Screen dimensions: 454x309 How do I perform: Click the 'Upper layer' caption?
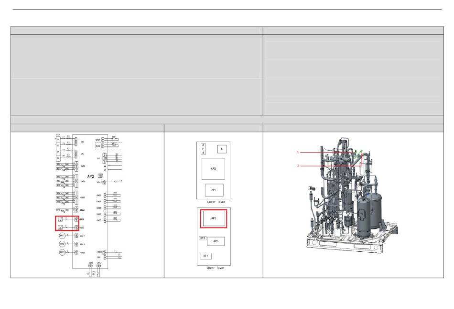click(x=216, y=268)
